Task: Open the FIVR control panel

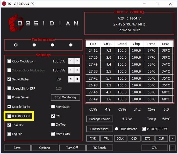Action: 93,138
